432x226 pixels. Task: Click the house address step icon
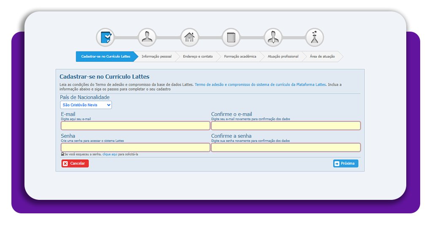coord(189,37)
